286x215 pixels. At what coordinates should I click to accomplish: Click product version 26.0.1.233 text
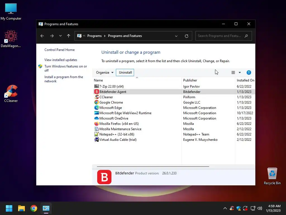169,173
